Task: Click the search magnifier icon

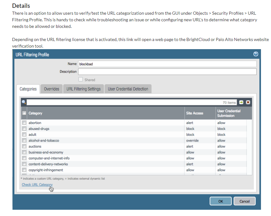Action: (x=23, y=102)
